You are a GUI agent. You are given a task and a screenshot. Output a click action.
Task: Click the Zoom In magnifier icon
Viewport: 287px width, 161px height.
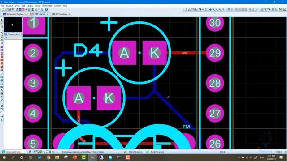tap(213, 9)
